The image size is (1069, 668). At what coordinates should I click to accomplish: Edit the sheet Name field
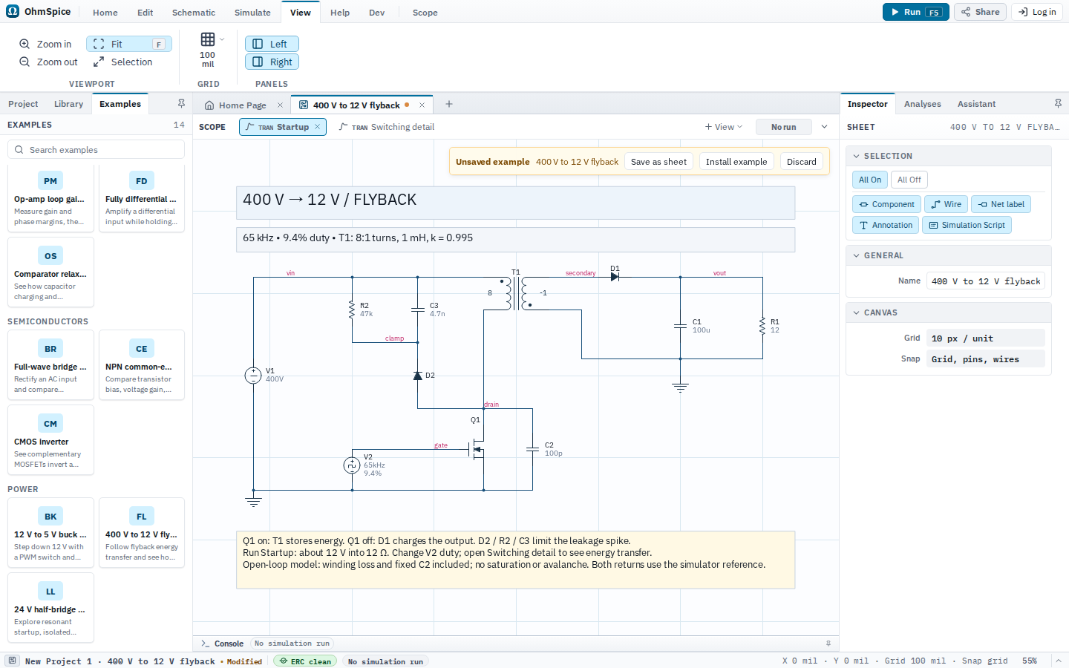(986, 281)
